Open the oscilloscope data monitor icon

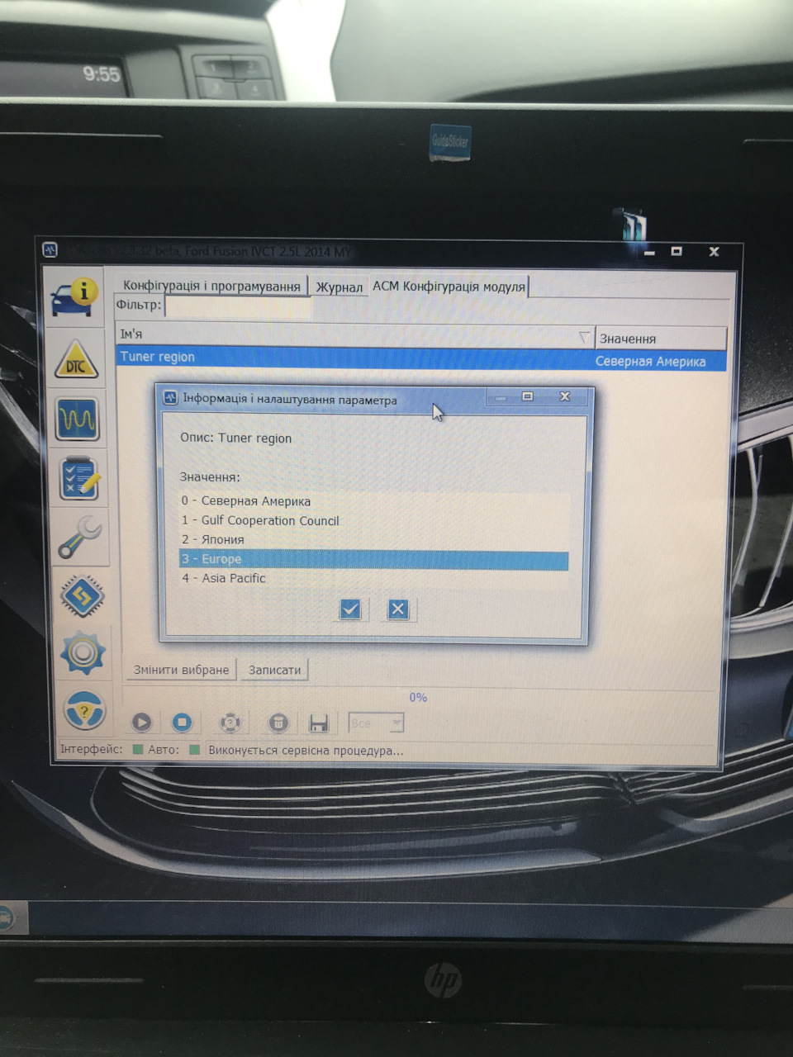pos(78,419)
